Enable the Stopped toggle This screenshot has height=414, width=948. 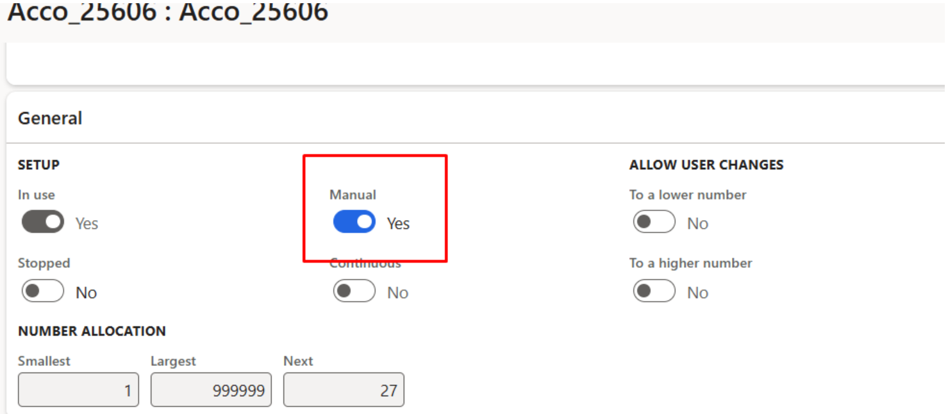(43, 292)
